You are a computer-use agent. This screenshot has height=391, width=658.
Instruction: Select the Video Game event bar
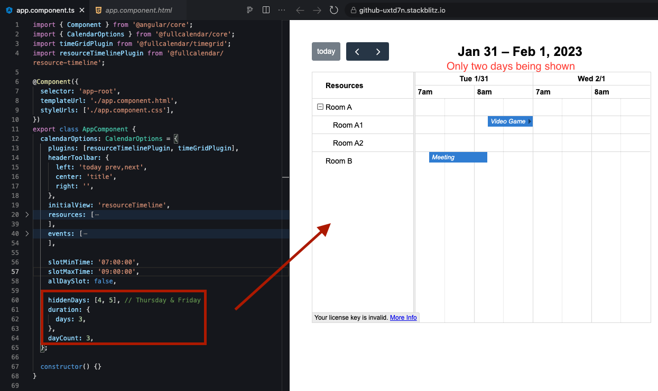pyautogui.click(x=508, y=121)
